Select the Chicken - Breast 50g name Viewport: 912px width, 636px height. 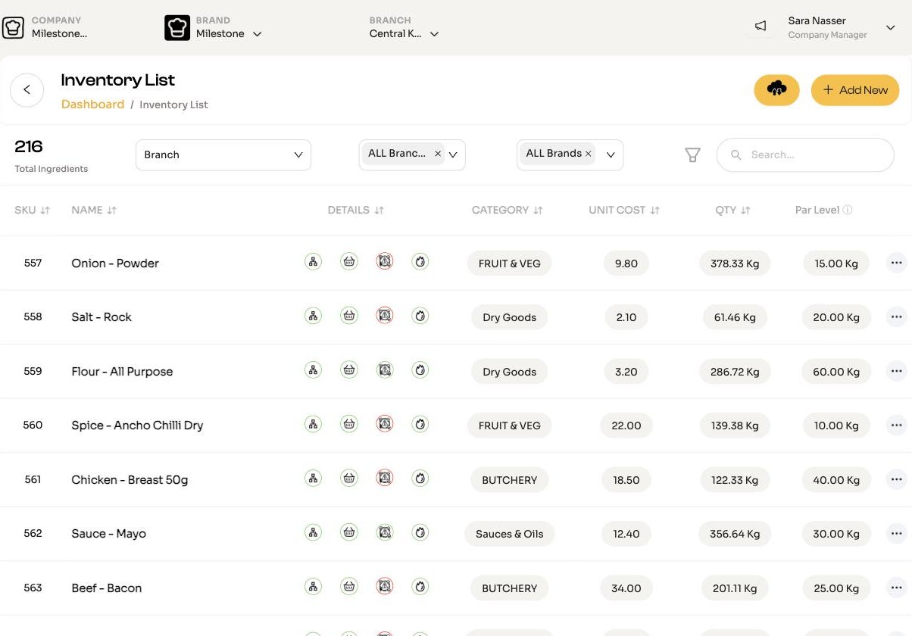(130, 480)
